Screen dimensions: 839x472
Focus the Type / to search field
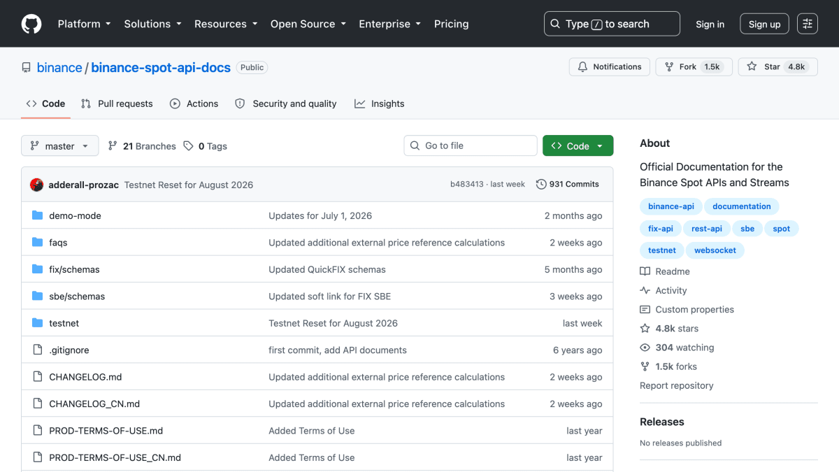pos(612,24)
